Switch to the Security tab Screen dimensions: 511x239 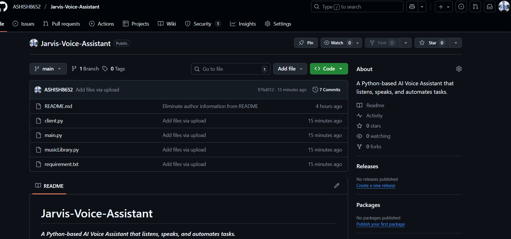[203, 24]
